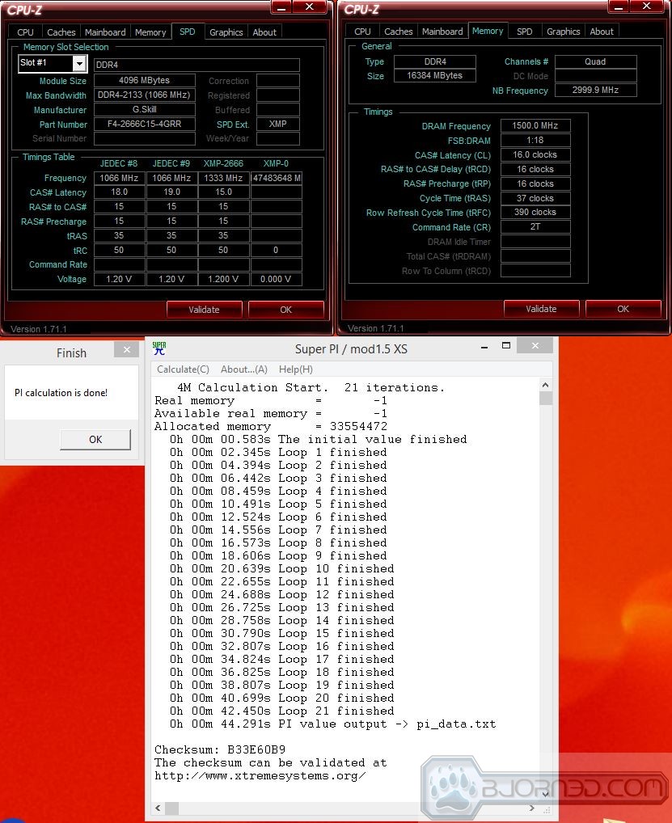
Task: Click the FSB:DRAM value 1:18
Action: 535,140
